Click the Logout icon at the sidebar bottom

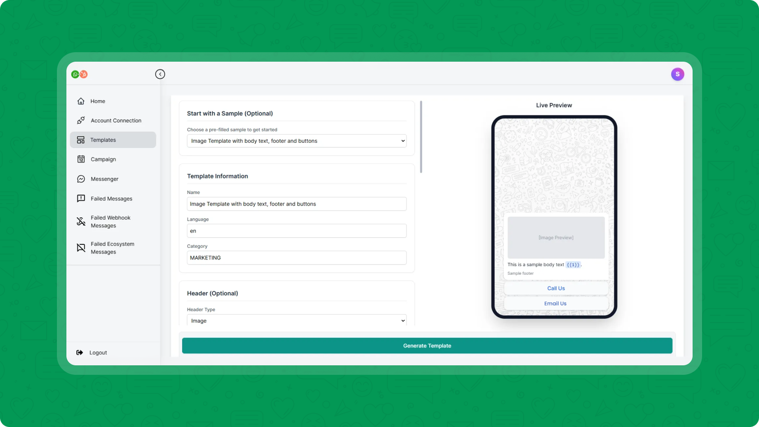click(x=79, y=352)
